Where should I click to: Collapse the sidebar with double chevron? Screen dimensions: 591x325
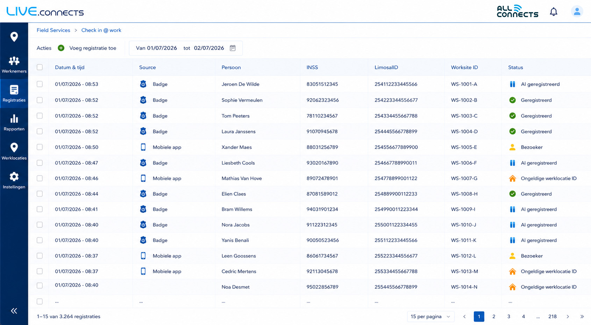(x=14, y=311)
